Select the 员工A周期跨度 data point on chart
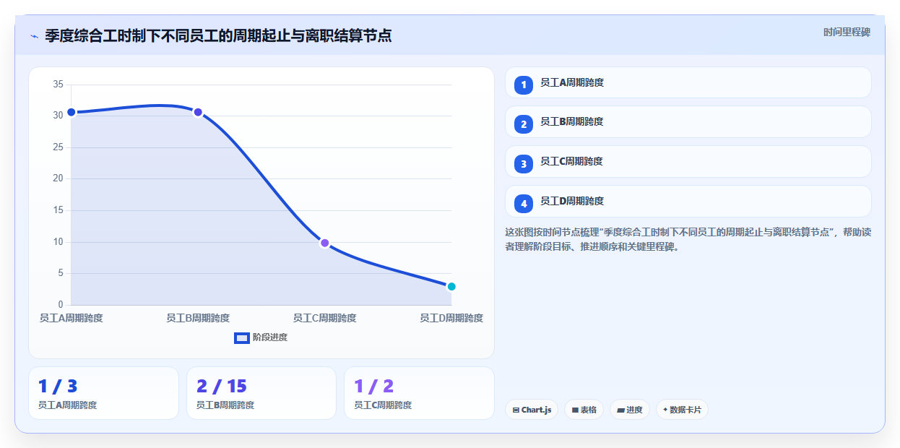Screen dimensions: 900x448 click(72, 112)
